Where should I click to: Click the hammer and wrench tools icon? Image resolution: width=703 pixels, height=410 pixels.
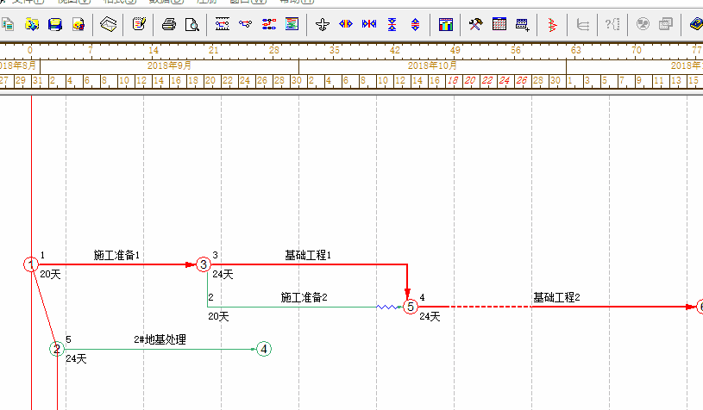pyautogui.click(x=475, y=24)
